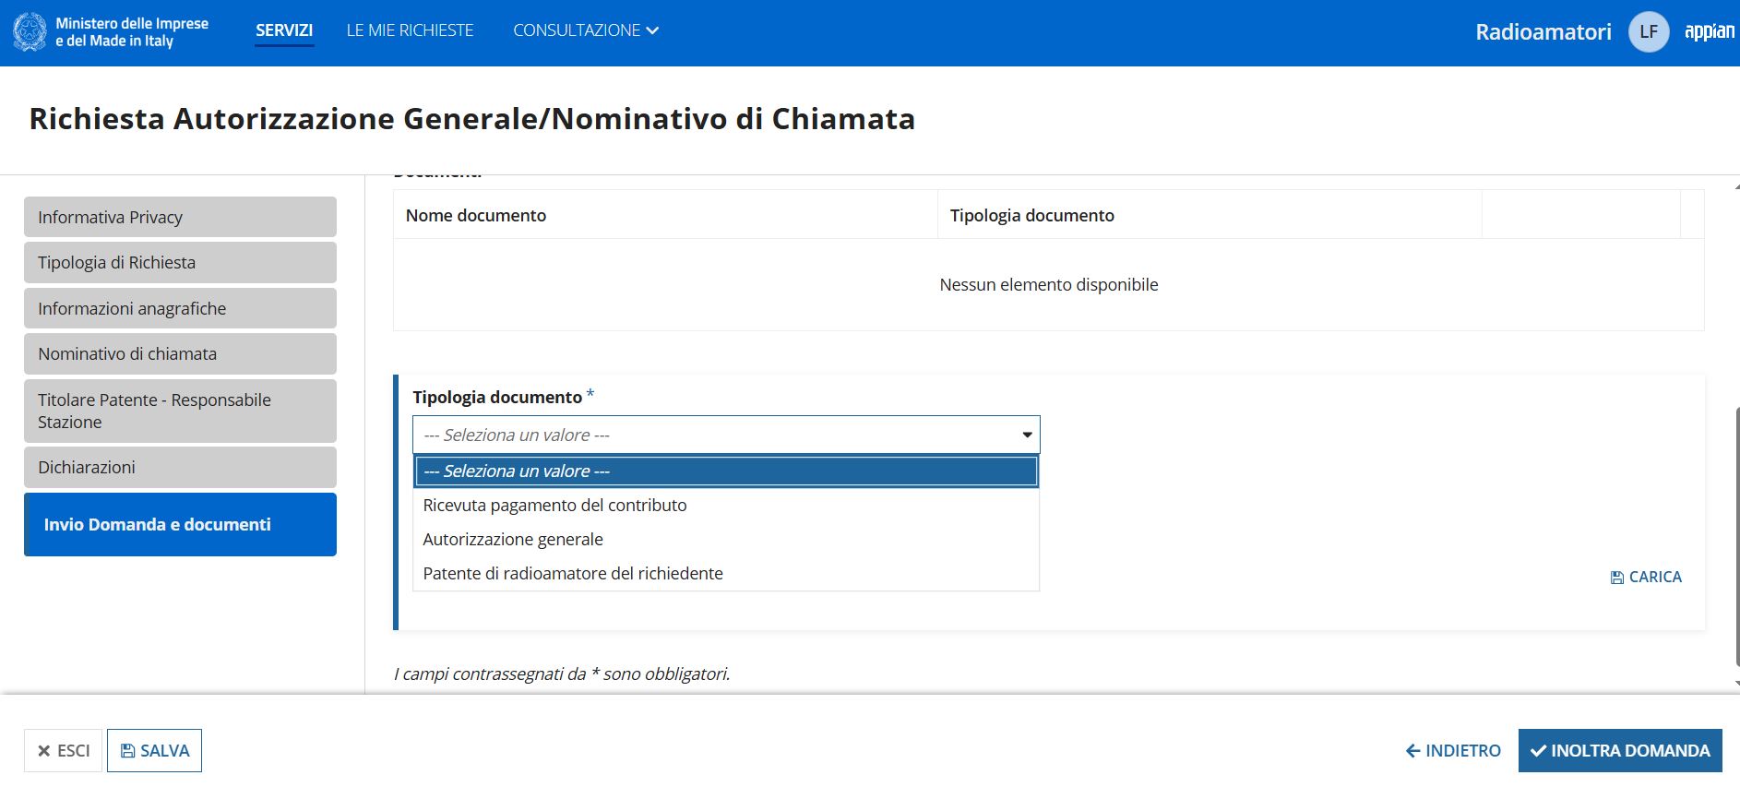Click 'Nessun elemento disponibile' text
This screenshot has height=799, width=1740.
(1049, 284)
